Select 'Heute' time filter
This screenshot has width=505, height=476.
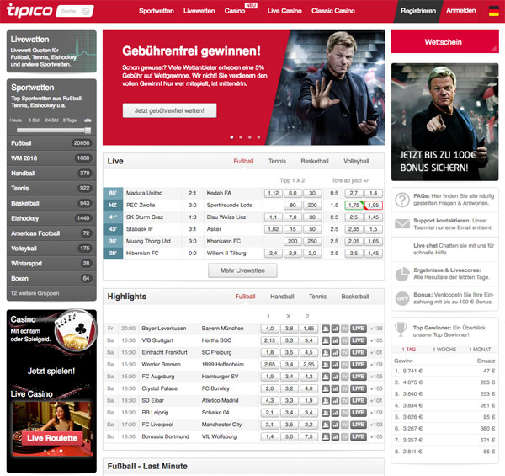point(16,120)
